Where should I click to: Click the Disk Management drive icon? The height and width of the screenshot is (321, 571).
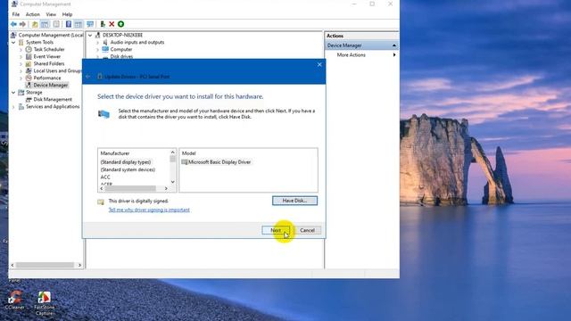[29, 99]
